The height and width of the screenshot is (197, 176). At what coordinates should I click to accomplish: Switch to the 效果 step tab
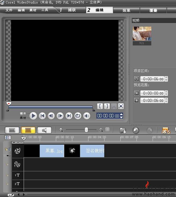pyautogui.click(x=126, y=10)
